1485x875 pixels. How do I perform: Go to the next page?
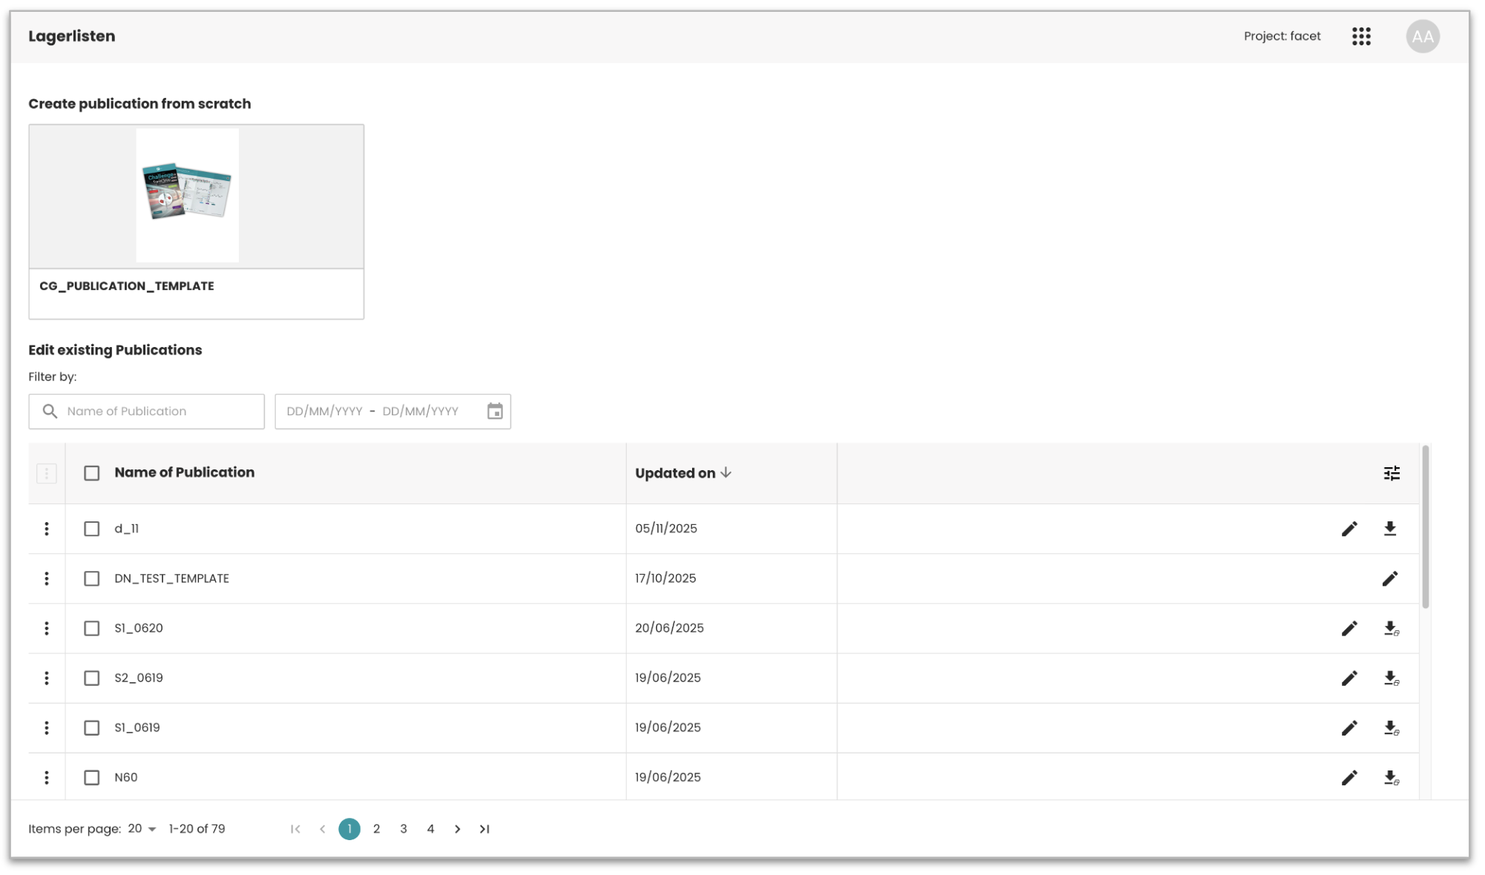pyautogui.click(x=457, y=829)
